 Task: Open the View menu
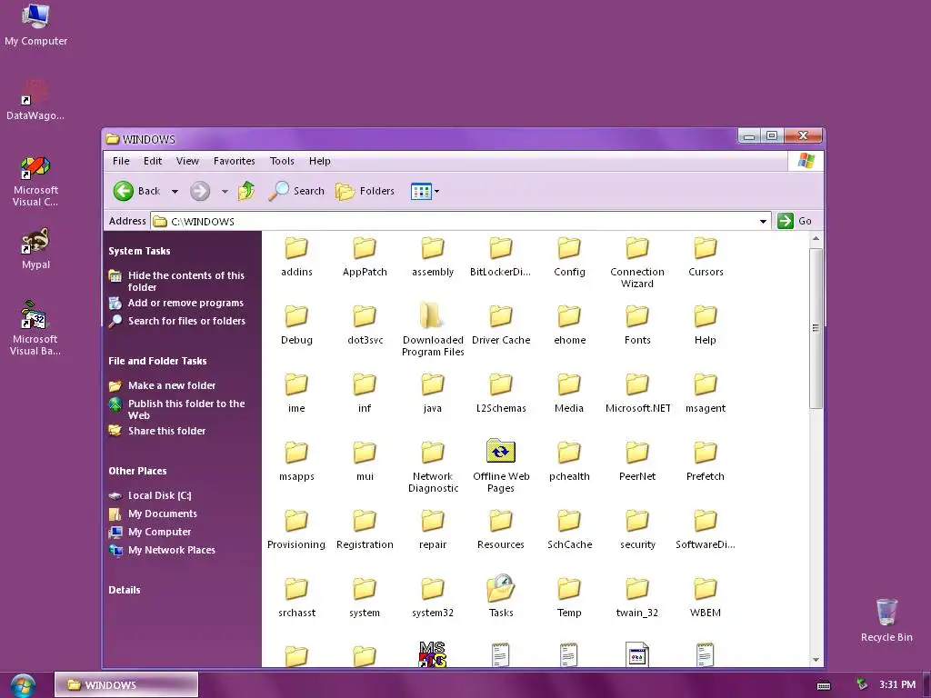click(187, 161)
